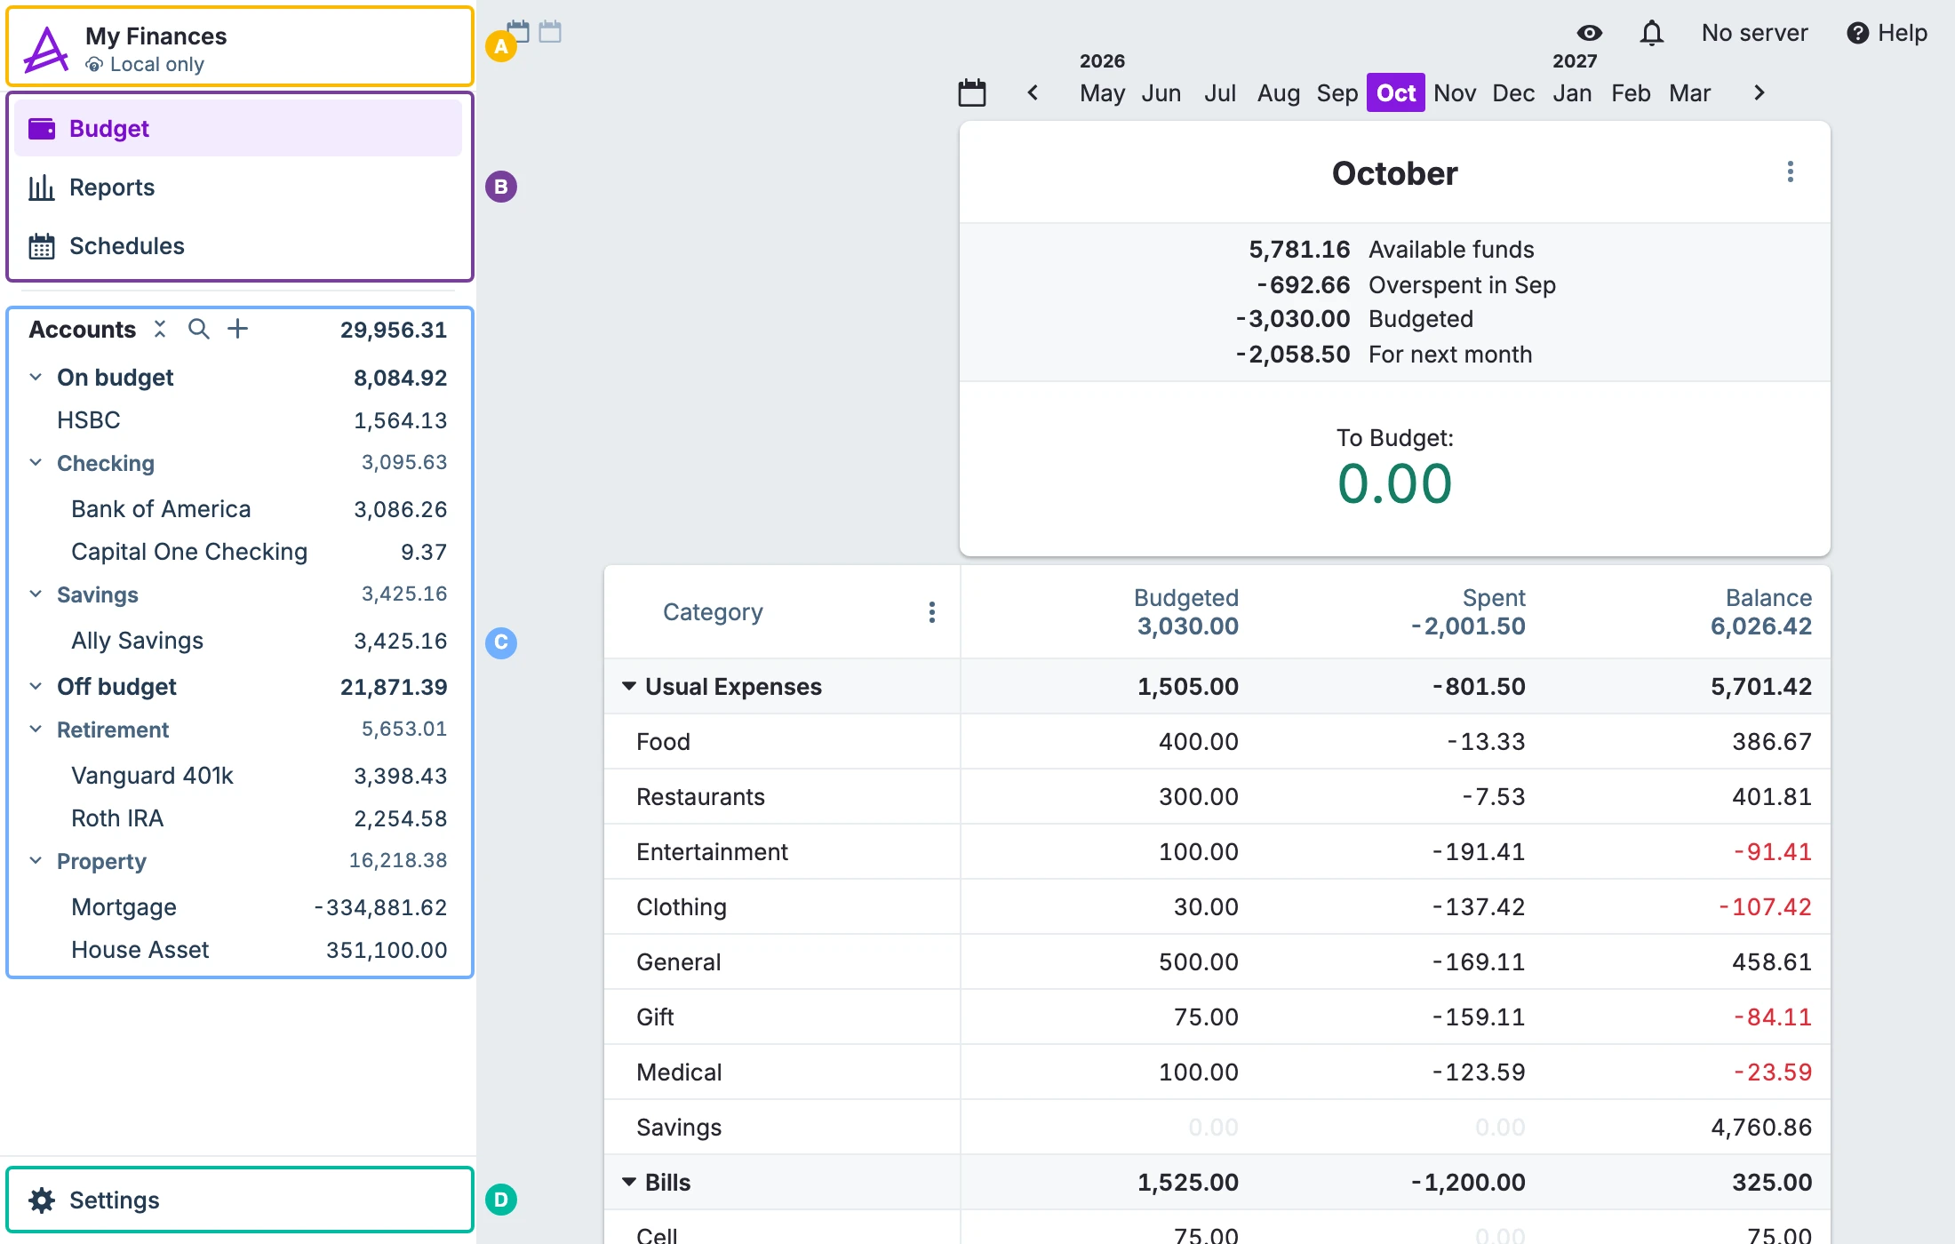Open the HSBC account
This screenshot has height=1244, width=1955.
pos(238,419)
